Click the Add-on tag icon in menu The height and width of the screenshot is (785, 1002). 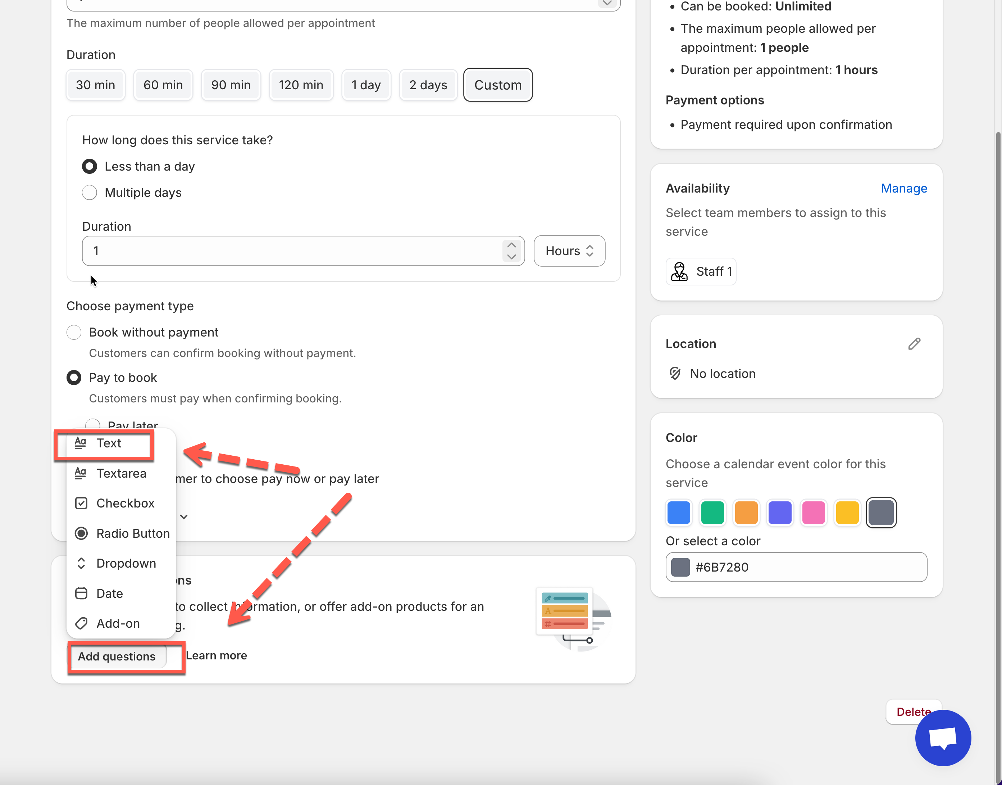click(x=81, y=623)
